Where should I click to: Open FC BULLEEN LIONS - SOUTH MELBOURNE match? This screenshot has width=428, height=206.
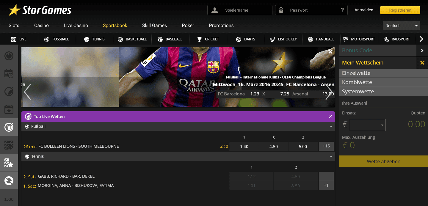point(79,146)
